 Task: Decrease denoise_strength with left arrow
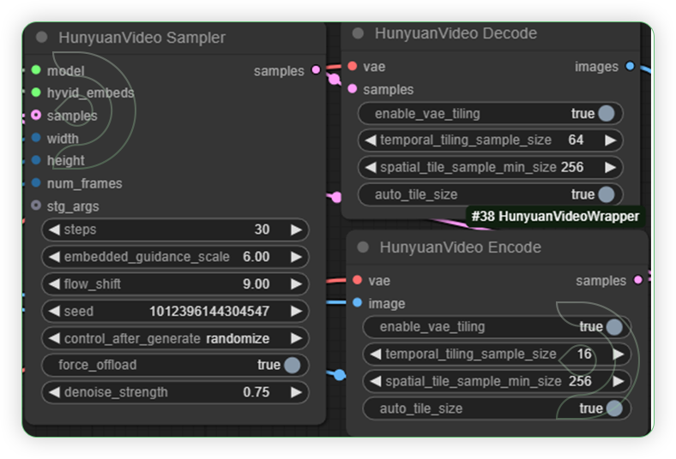point(54,392)
